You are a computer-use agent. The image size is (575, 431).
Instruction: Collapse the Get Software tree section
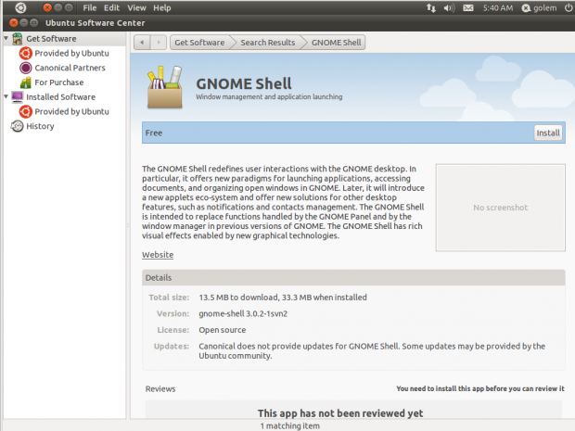(x=6, y=38)
